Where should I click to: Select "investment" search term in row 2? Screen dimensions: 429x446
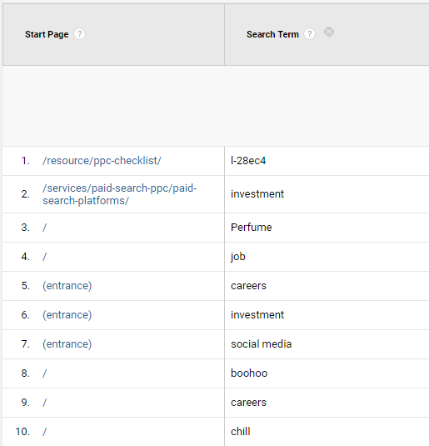[x=257, y=194]
